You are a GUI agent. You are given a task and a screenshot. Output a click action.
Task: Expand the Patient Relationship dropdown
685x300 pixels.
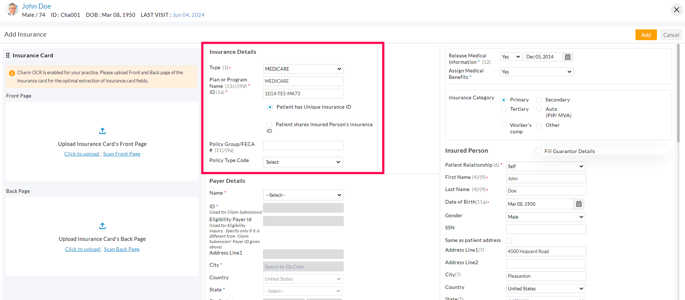click(x=546, y=166)
